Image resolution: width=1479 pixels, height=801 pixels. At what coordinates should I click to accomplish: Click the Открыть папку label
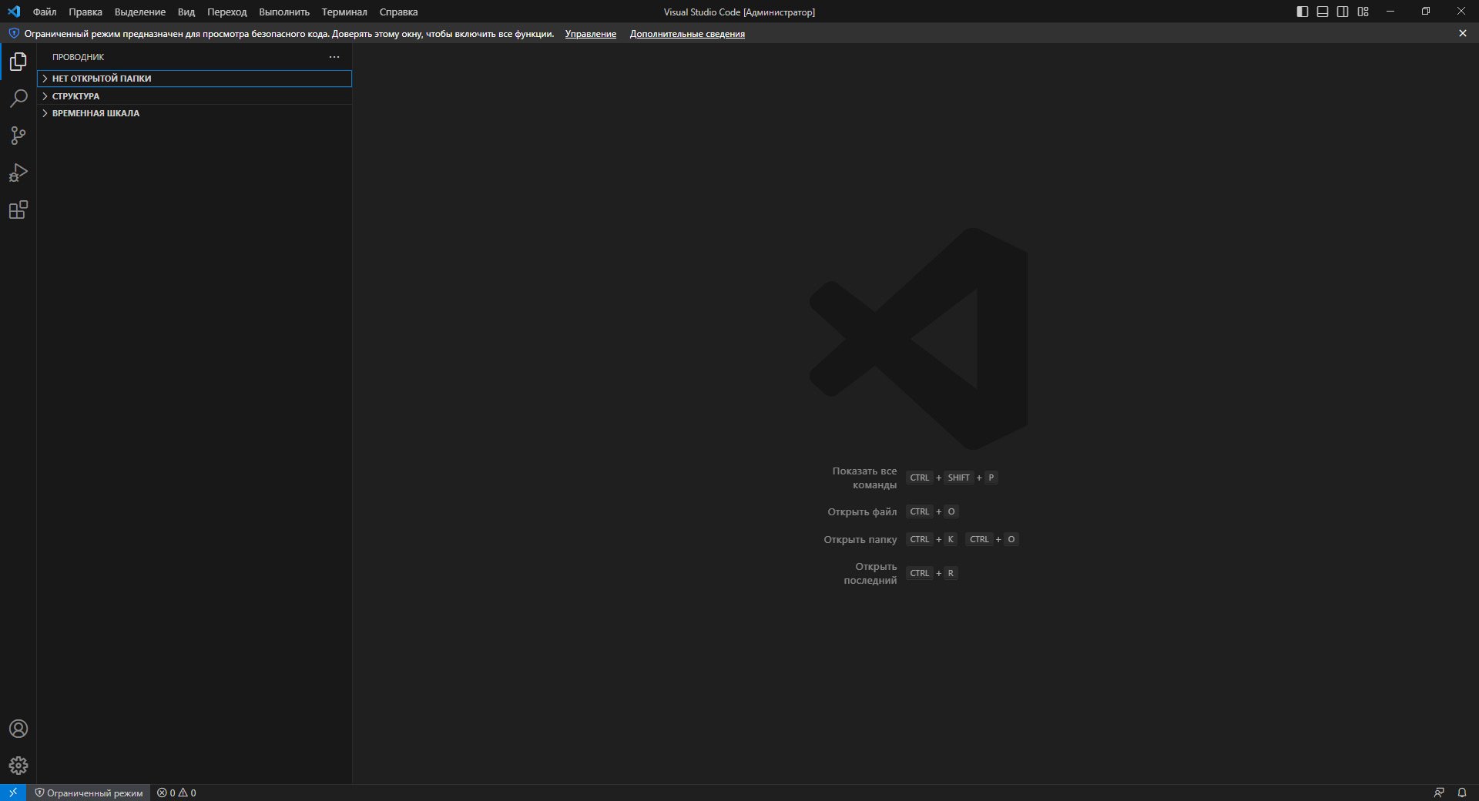point(860,539)
